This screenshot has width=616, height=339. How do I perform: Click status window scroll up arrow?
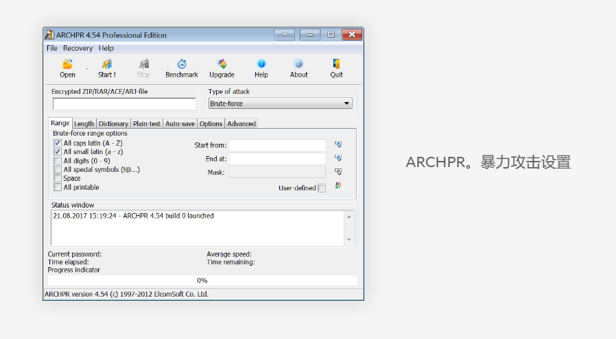click(x=349, y=216)
